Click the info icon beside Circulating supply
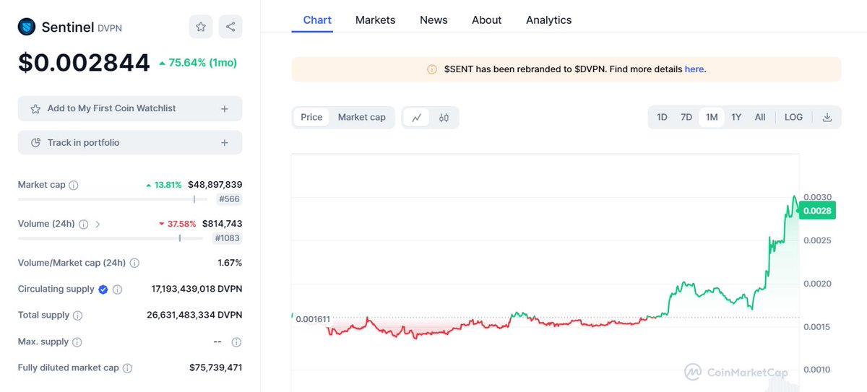Viewport: 867px width, 392px height. click(x=117, y=289)
